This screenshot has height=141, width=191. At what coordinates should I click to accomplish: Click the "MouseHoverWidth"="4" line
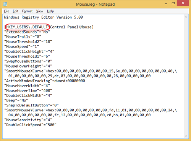[27, 86]
